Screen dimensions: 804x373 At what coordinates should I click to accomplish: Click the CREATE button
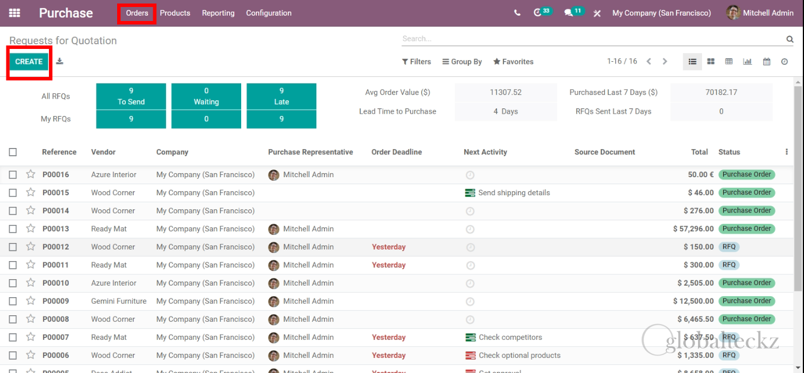29,62
